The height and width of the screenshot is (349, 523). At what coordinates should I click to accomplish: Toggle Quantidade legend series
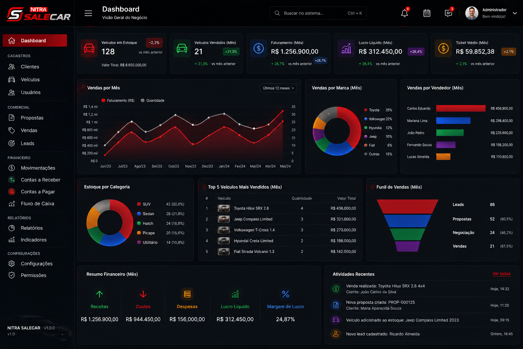point(153,101)
